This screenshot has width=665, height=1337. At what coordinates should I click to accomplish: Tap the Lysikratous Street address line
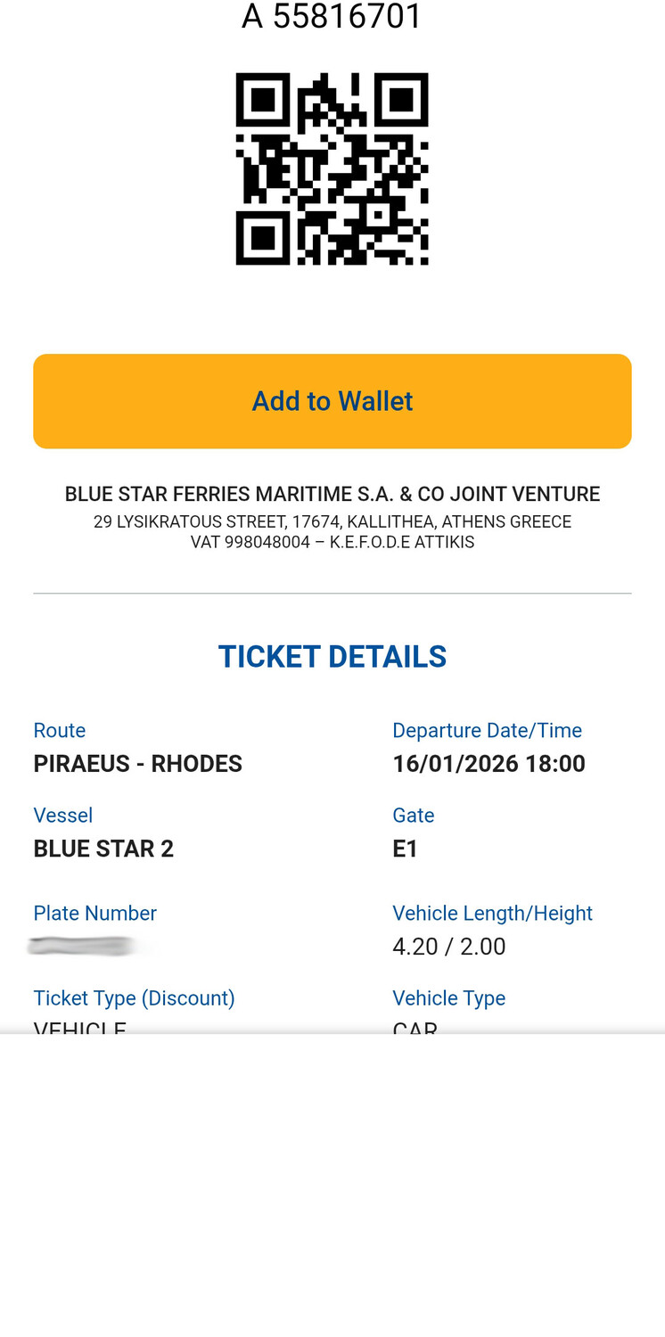click(x=332, y=521)
